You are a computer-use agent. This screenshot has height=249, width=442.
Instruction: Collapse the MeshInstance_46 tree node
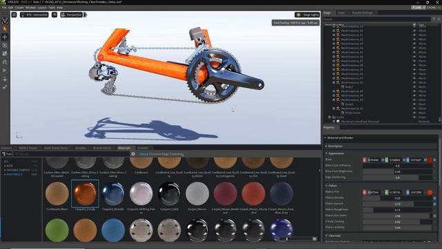click(334, 109)
